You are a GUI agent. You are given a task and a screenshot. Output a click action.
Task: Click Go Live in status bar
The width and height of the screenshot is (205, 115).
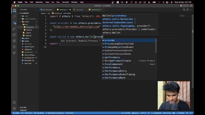(x=167, y=113)
